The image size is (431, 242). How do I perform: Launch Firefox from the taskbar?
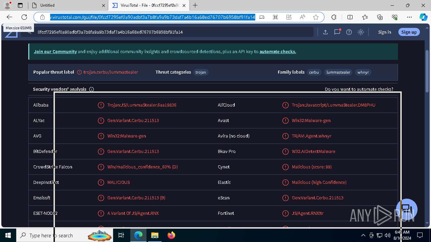(171, 235)
